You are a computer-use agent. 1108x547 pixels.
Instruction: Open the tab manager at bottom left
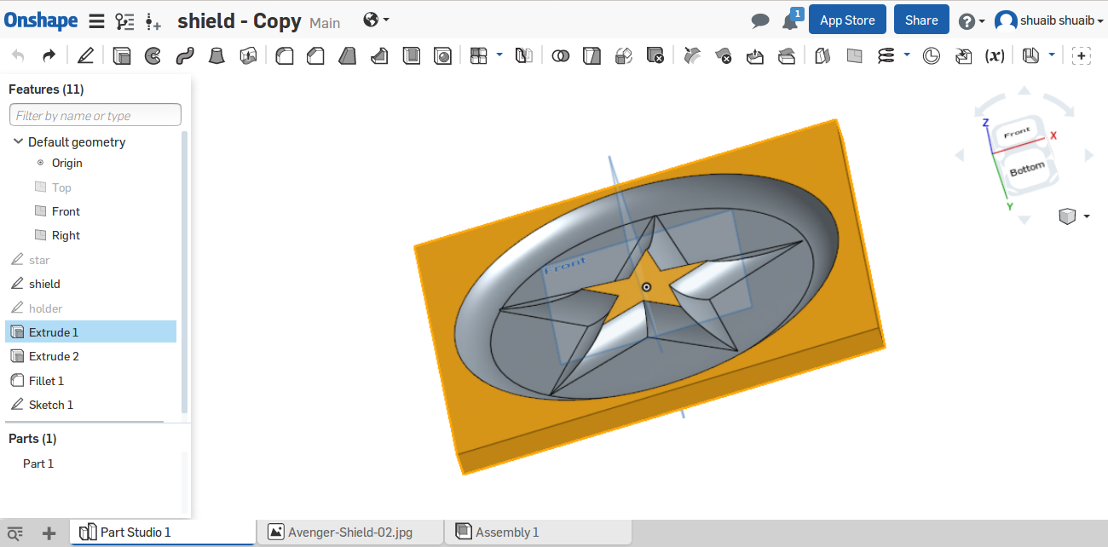pos(15,533)
